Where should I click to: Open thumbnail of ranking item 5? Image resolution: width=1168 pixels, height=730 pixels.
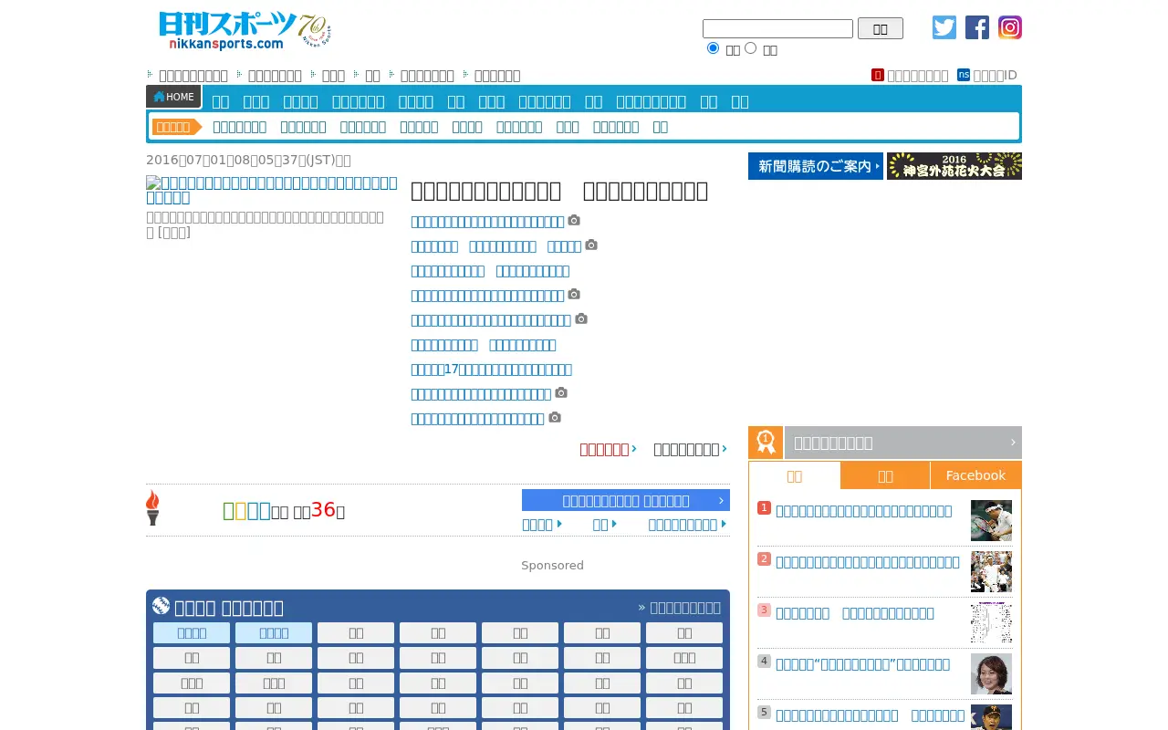pyautogui.click(x=991, y=717)
